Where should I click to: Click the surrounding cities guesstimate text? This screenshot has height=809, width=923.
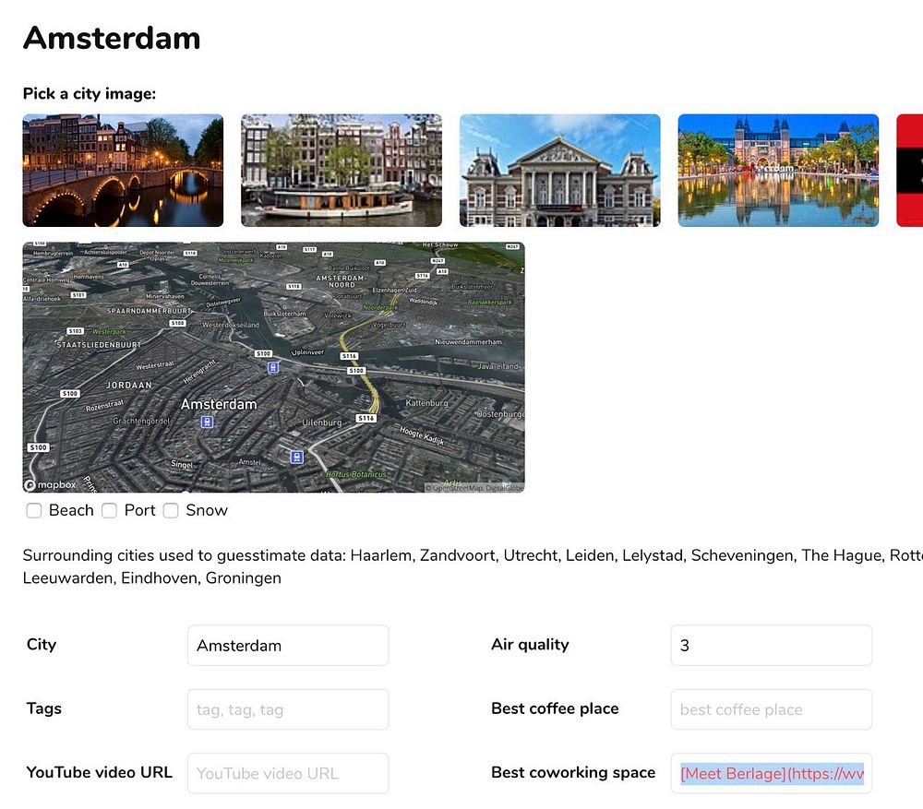click(473, 566)
